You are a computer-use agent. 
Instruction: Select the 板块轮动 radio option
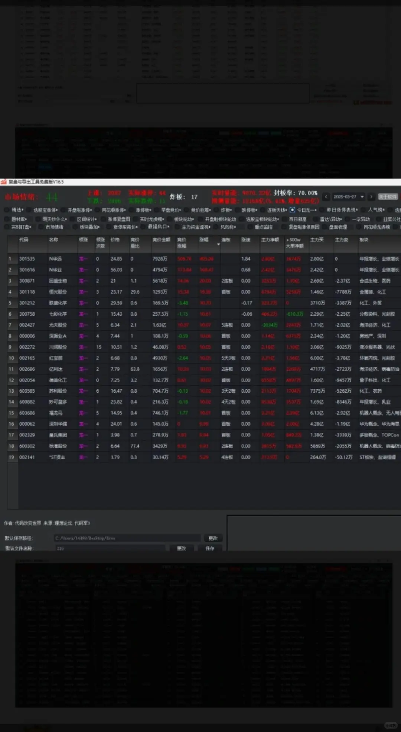pos(181,219)
